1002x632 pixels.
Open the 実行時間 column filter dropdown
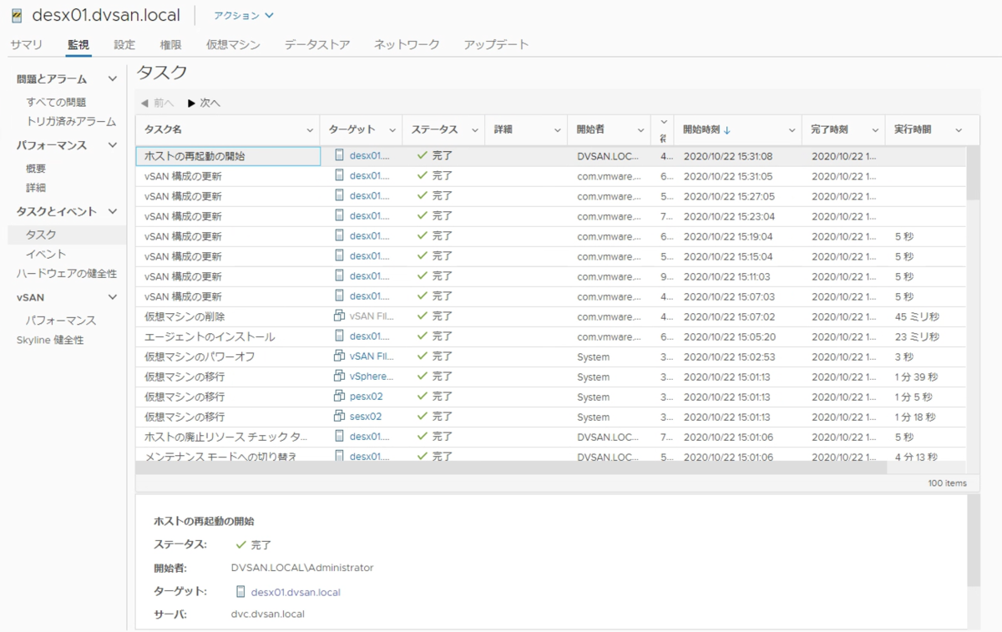point(959,130)
